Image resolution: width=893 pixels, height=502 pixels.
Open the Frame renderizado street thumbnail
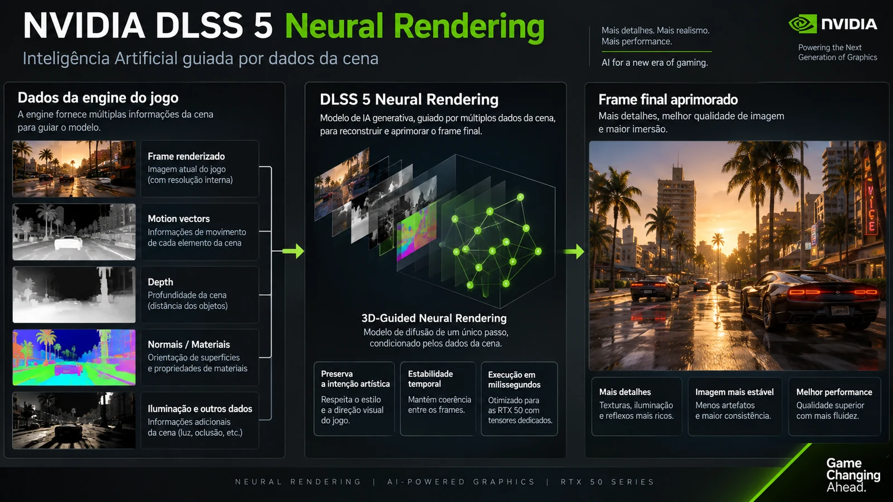point(74,168)
